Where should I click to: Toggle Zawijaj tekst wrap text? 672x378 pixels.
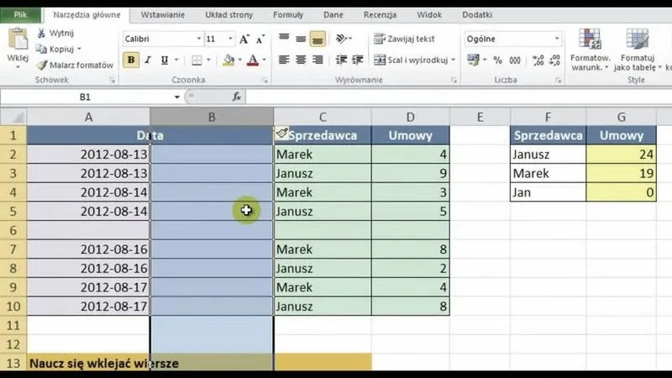point(405,39)
